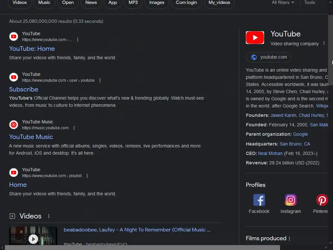
Task: Click the scroll right arrow at the bottom
Action: click(326, 248)
